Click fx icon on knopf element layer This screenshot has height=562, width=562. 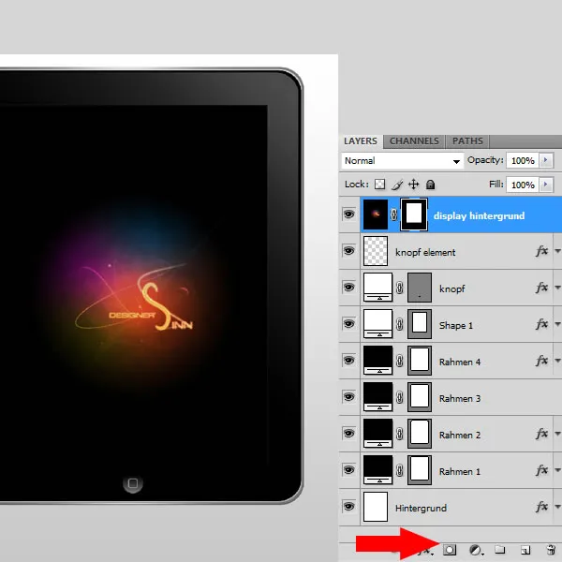(542, 251)
